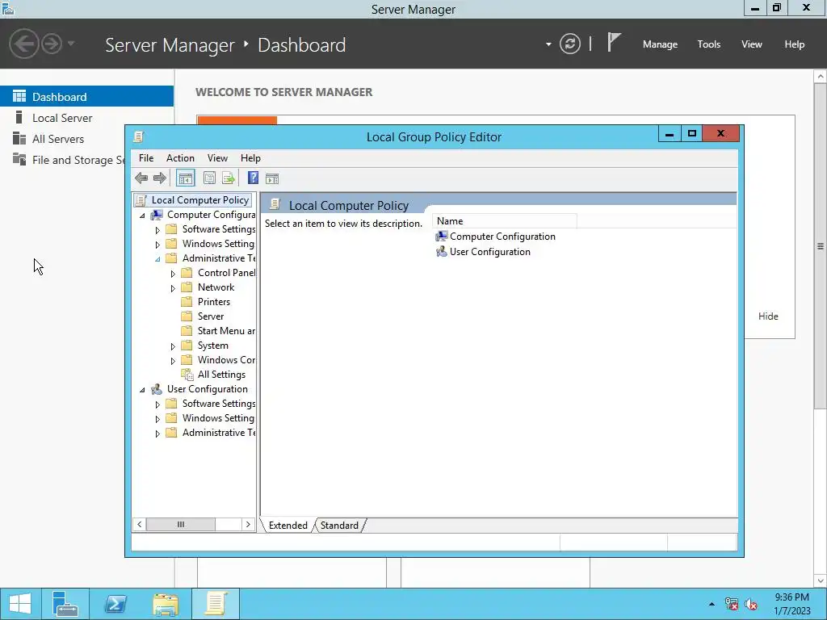Screen dimensions: 827x620
Task: Select Local Computer Policy root node
Action: click(x=193, y=200)
